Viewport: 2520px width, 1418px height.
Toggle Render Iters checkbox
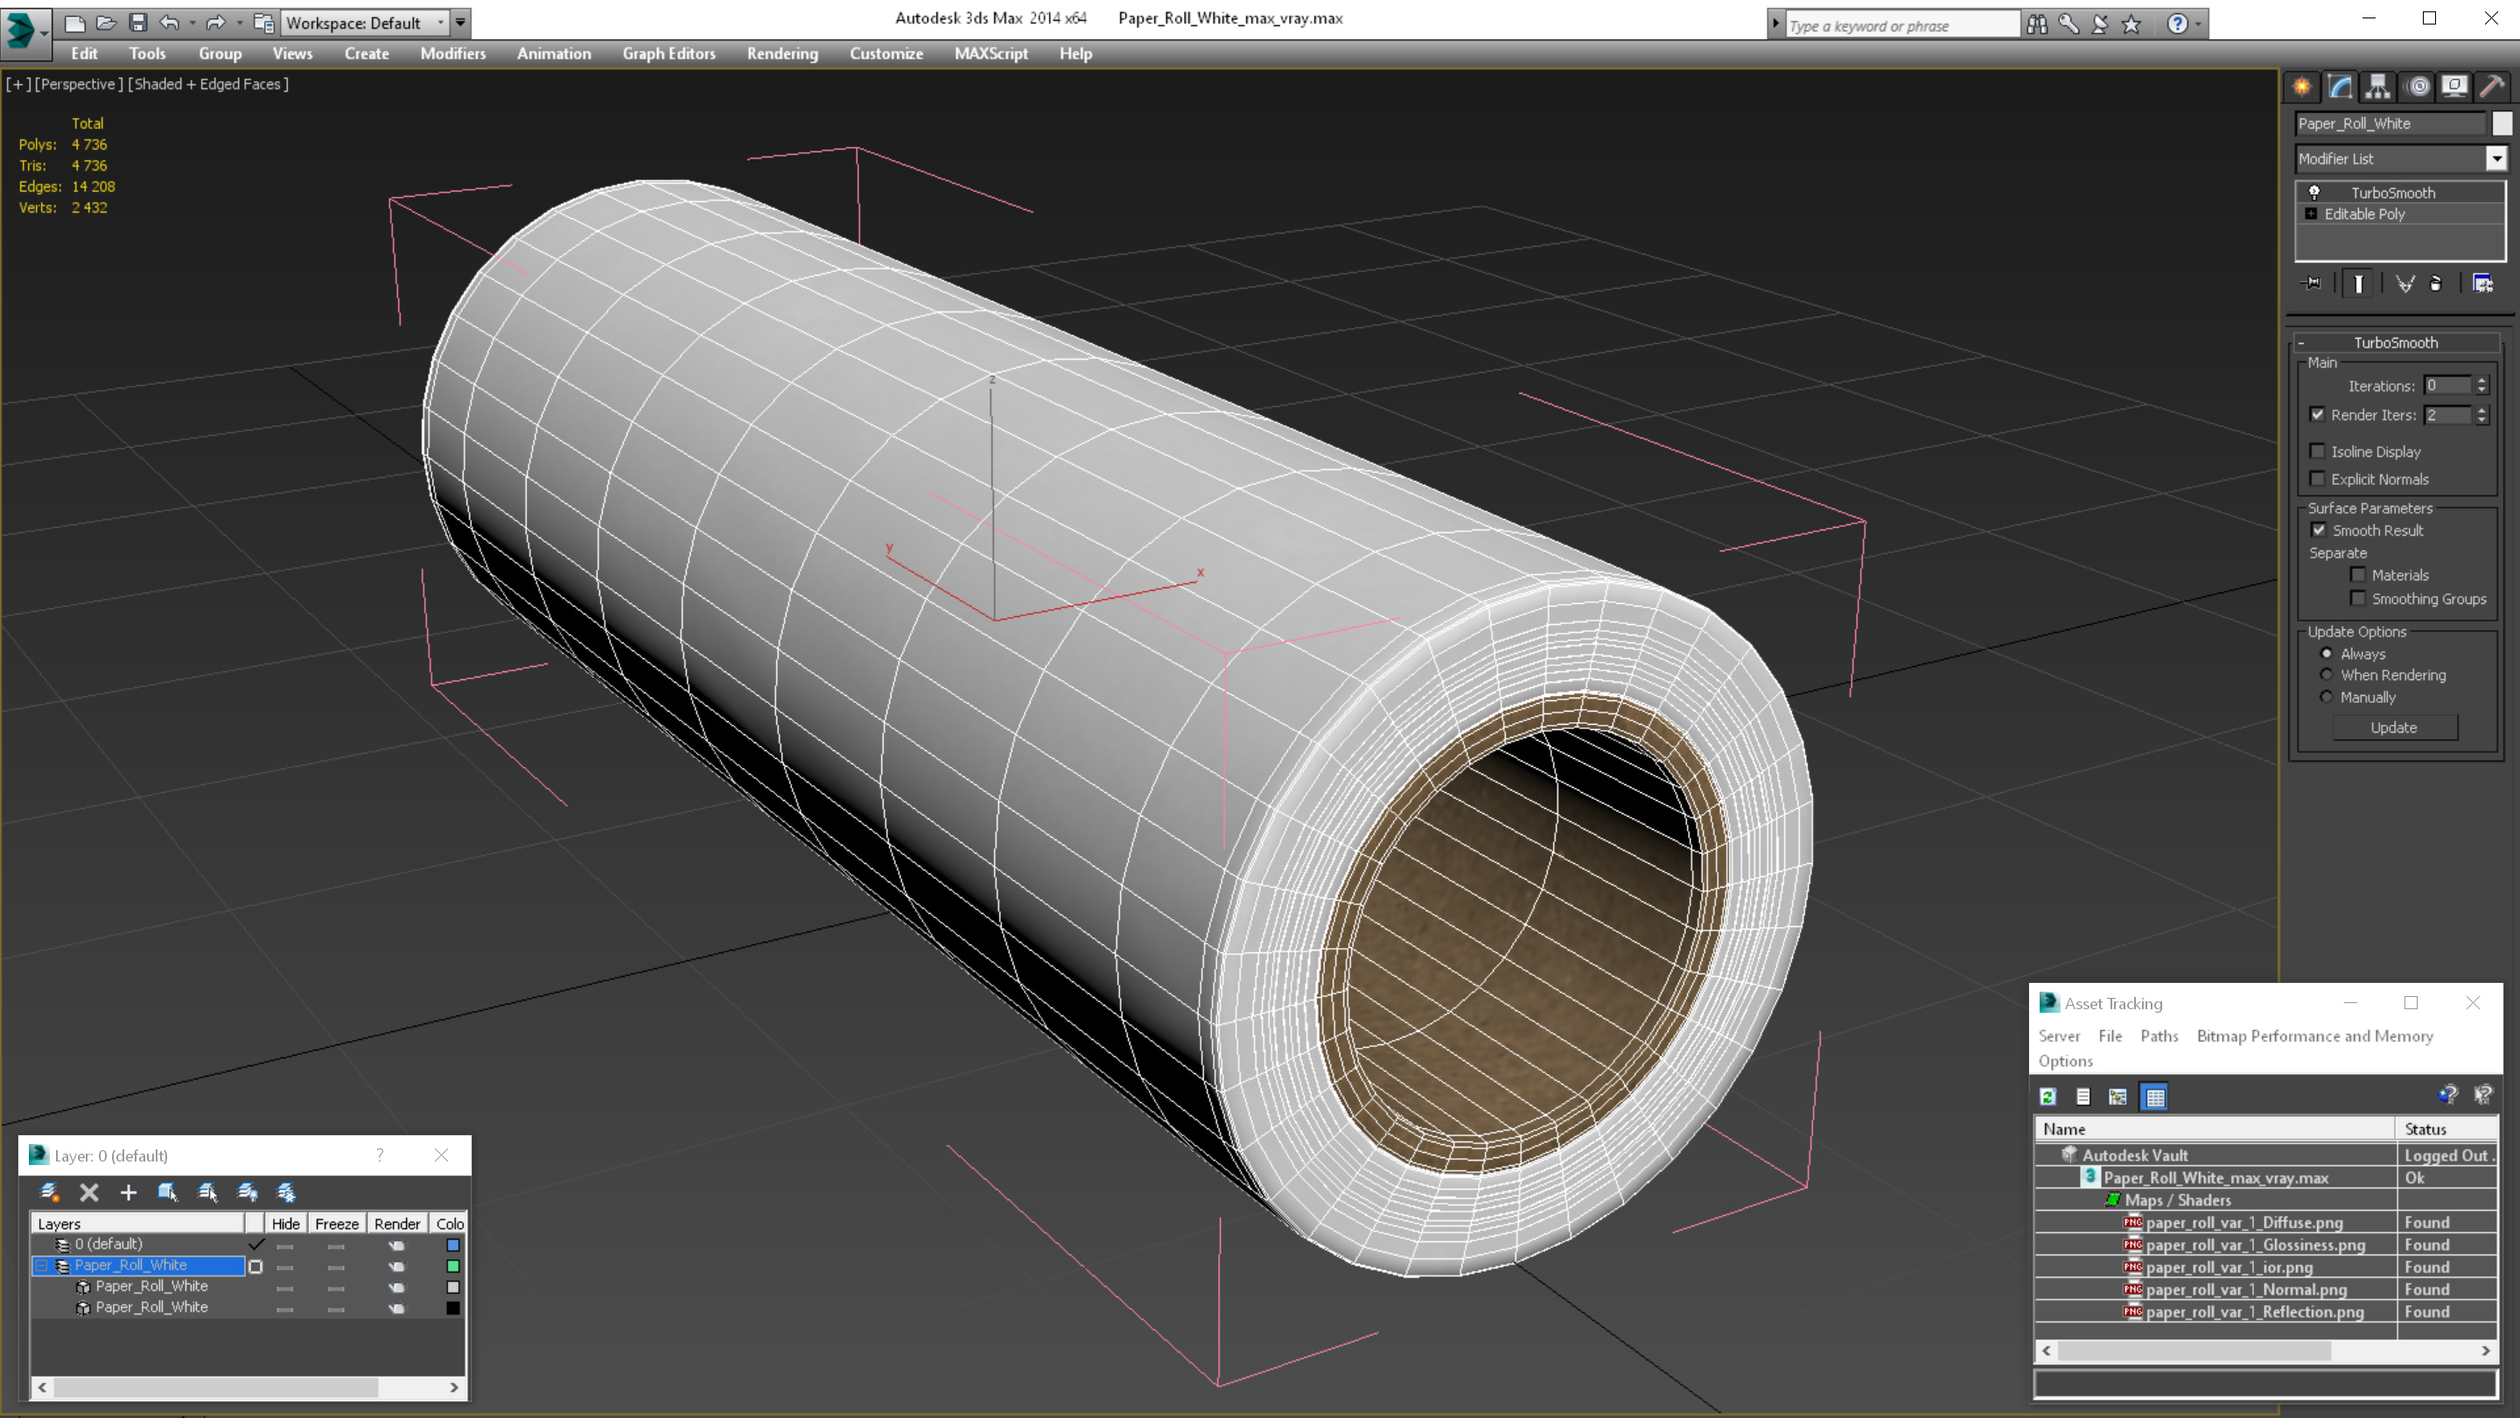2318,415
